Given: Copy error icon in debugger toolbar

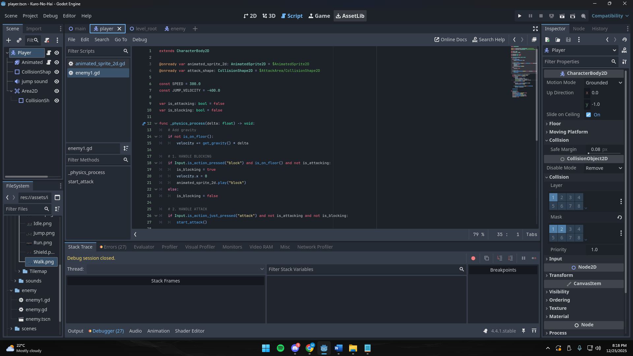Looking at the screenshot, I should pos(486,258).
